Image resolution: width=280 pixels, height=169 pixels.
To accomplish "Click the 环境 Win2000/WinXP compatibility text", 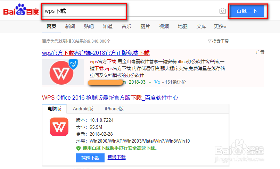I will [133, 141].
